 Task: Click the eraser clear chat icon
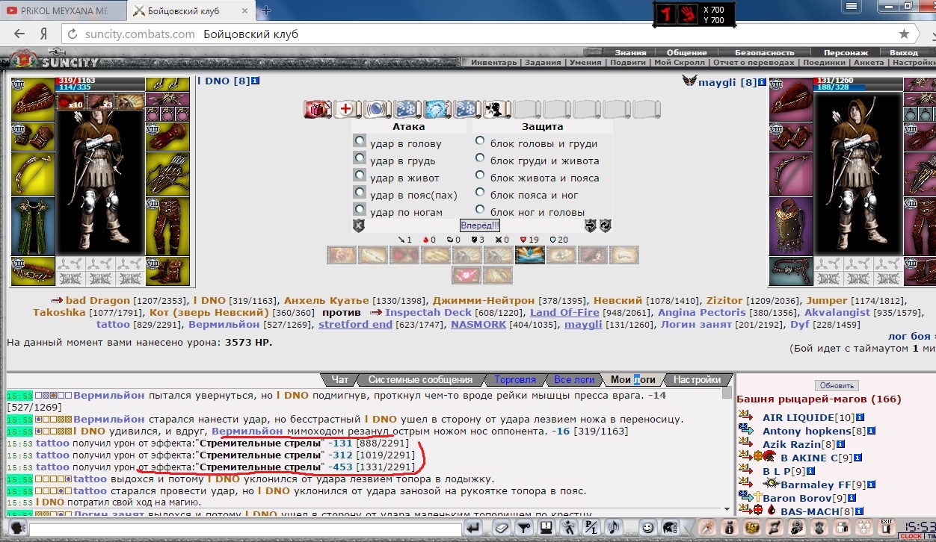point(502,528)
